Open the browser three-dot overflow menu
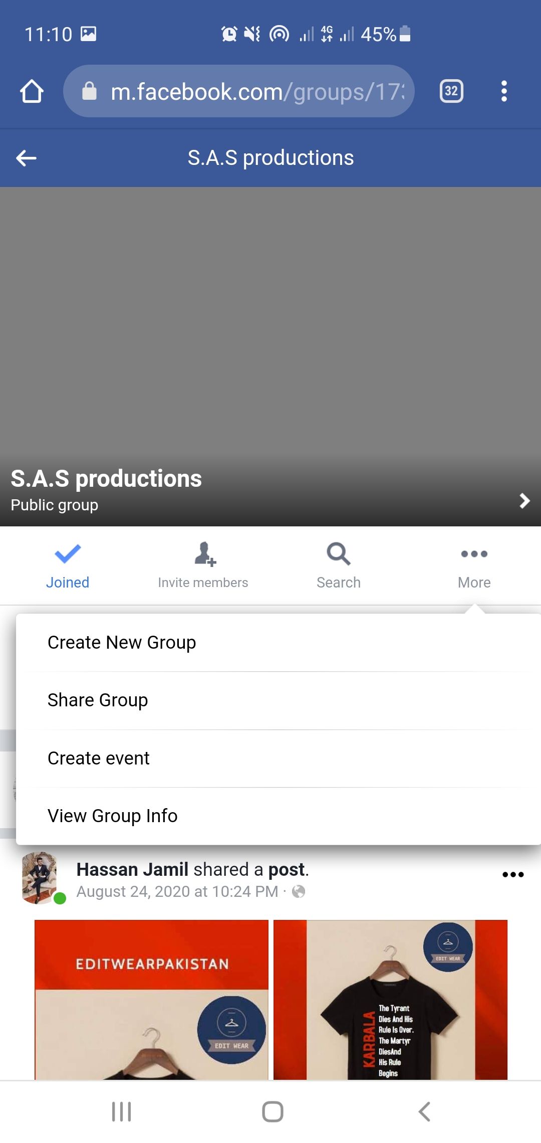This screenshot has width=541, height=1143. (x=504, y=91)
